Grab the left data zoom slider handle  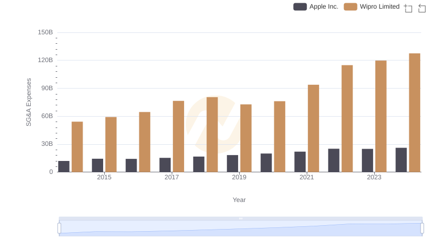tap(59, 228)
